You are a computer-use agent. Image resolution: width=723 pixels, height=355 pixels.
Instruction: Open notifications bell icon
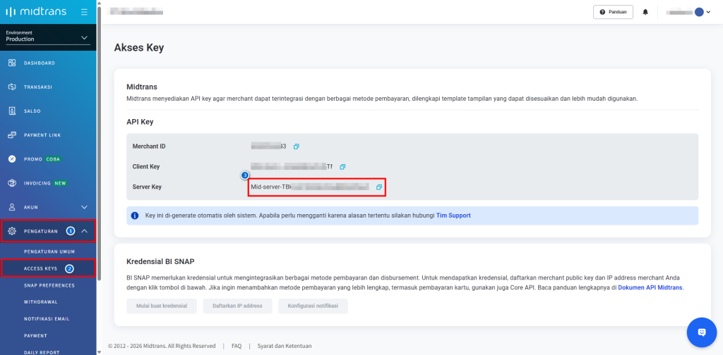[x=645, y=13]
